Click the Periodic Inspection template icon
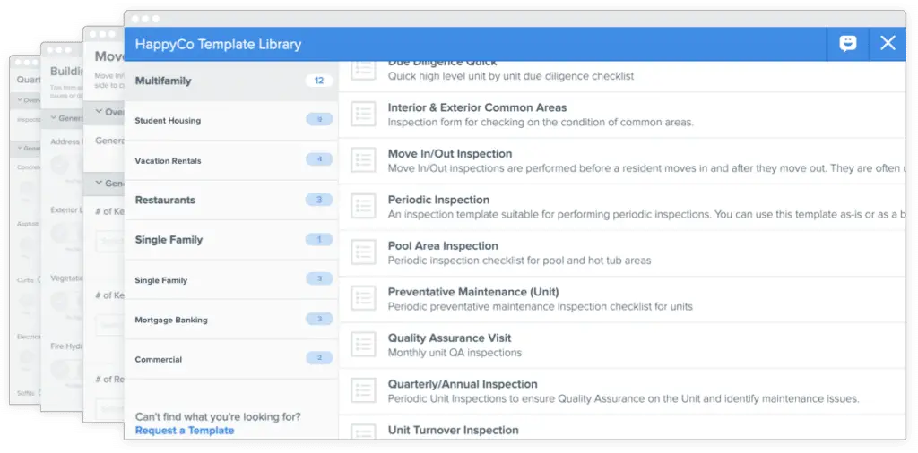Viewport: 918px width, 453px height. point(364,206)
